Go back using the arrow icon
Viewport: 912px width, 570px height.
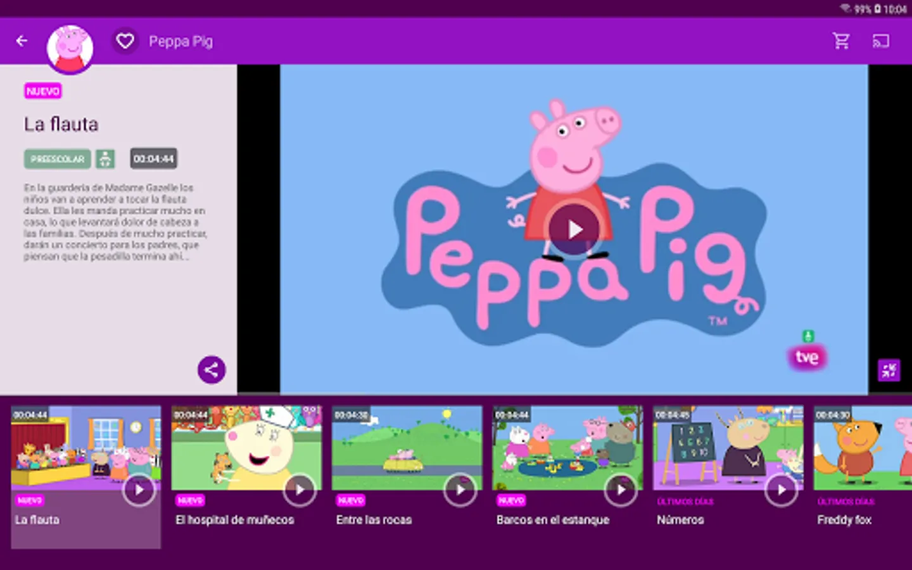(x=22, y=41)
